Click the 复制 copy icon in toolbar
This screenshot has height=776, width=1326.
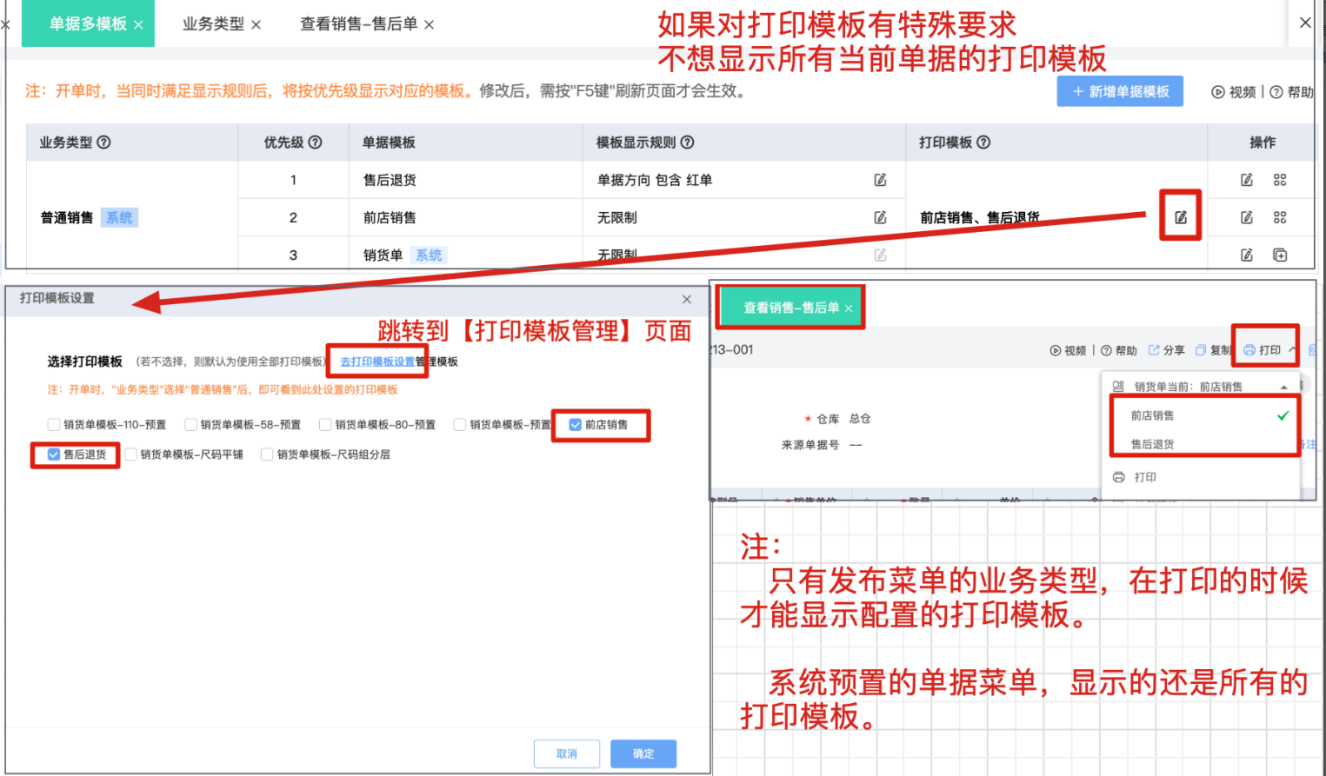click(1201, 350)
